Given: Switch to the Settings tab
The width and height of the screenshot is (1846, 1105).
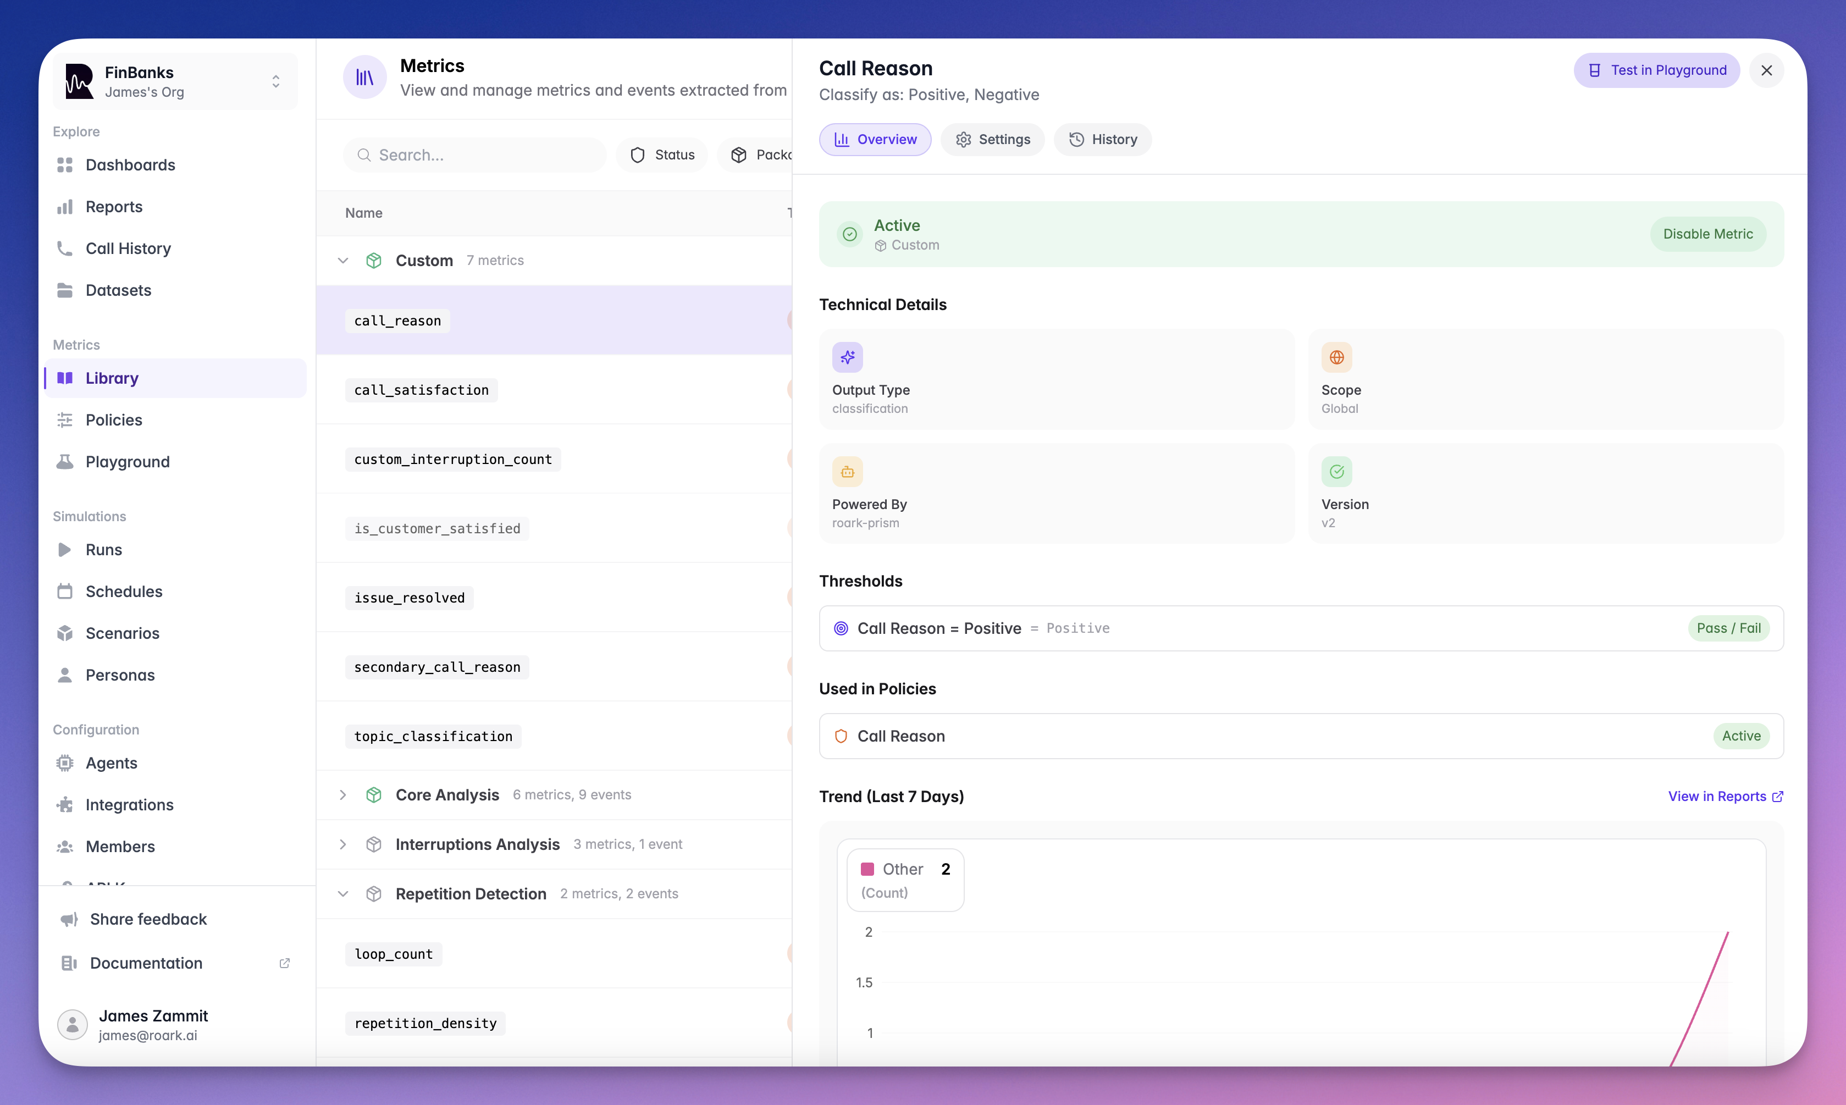Looking at the screenshot, I should pos(993,139).
